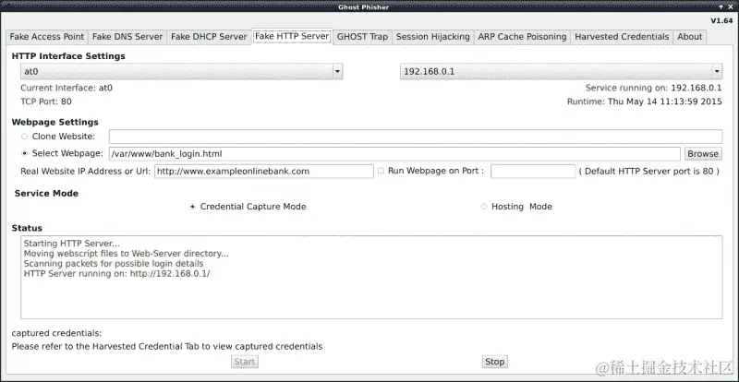Switch to ARP Cache Poisoning tab
739x382 pixels.
(x=522, y=37)
